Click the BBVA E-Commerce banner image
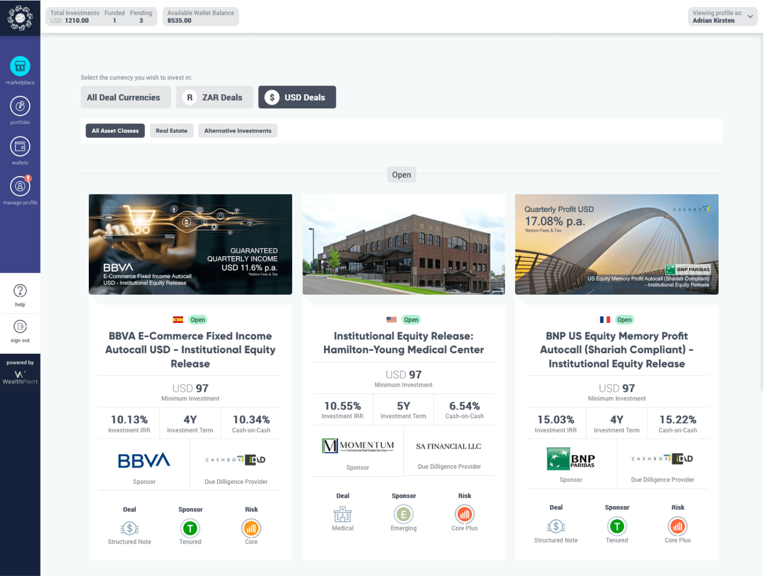 tap(190, 244)
